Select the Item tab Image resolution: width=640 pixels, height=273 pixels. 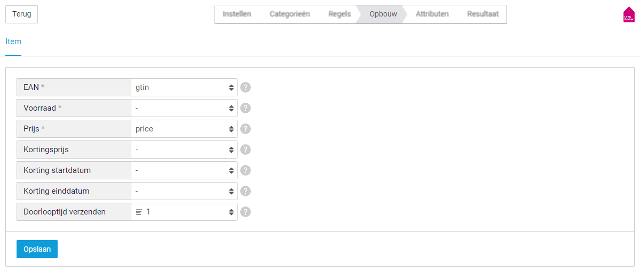13,42
